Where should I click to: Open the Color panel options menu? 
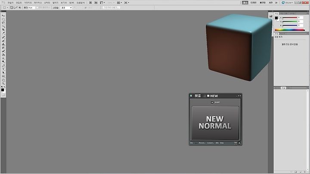pos(308,13)
